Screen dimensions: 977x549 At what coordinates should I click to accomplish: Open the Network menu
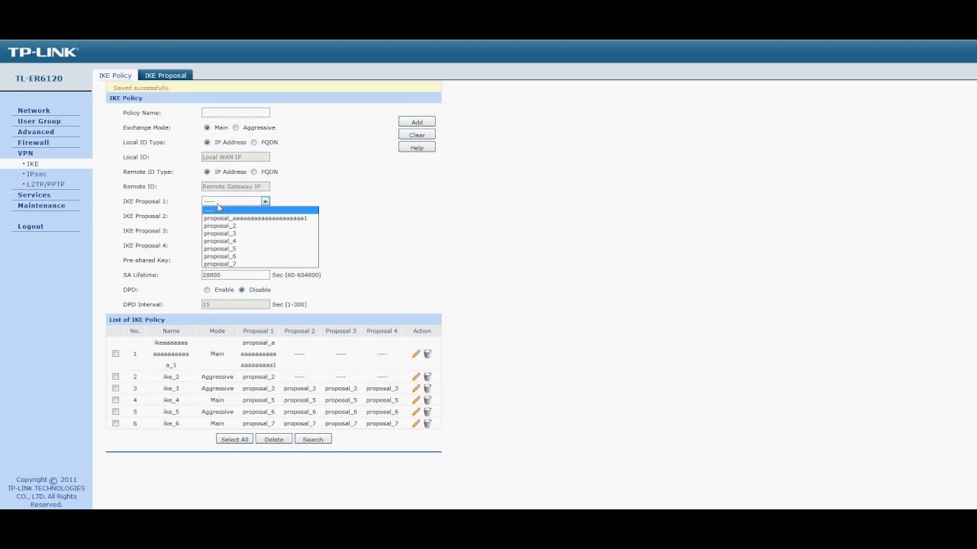pyautogui.click(x=34, y=111)
